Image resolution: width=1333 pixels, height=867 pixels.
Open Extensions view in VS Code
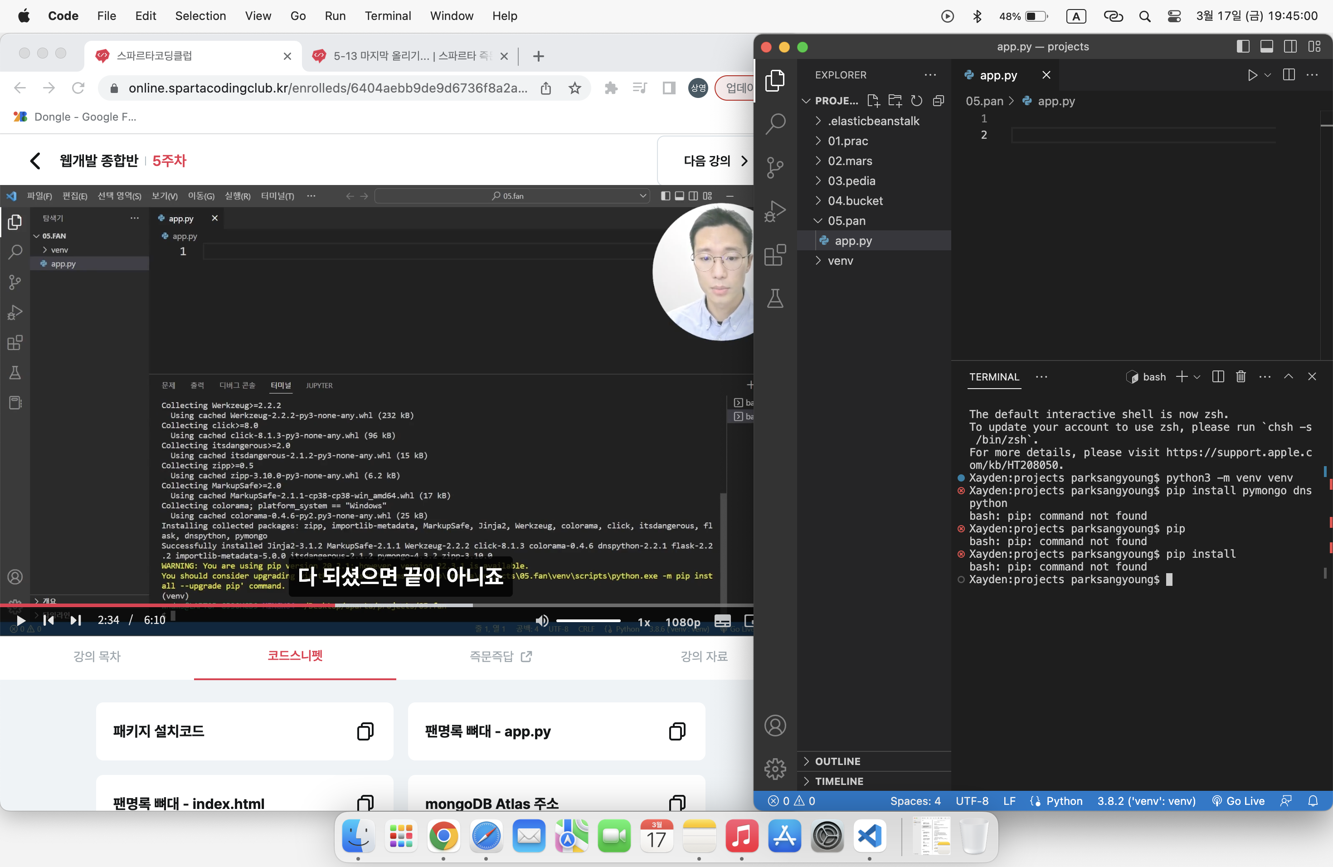coord(775,255)
